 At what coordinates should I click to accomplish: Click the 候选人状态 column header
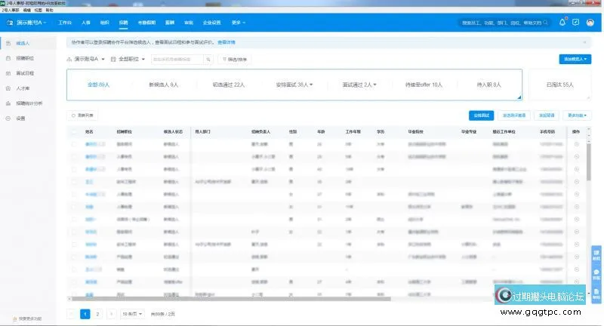coord(173,131)
